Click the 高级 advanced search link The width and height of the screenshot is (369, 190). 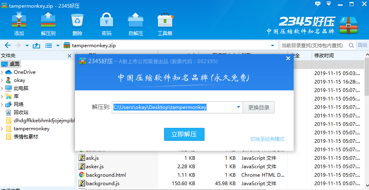(x=363, y=46)
